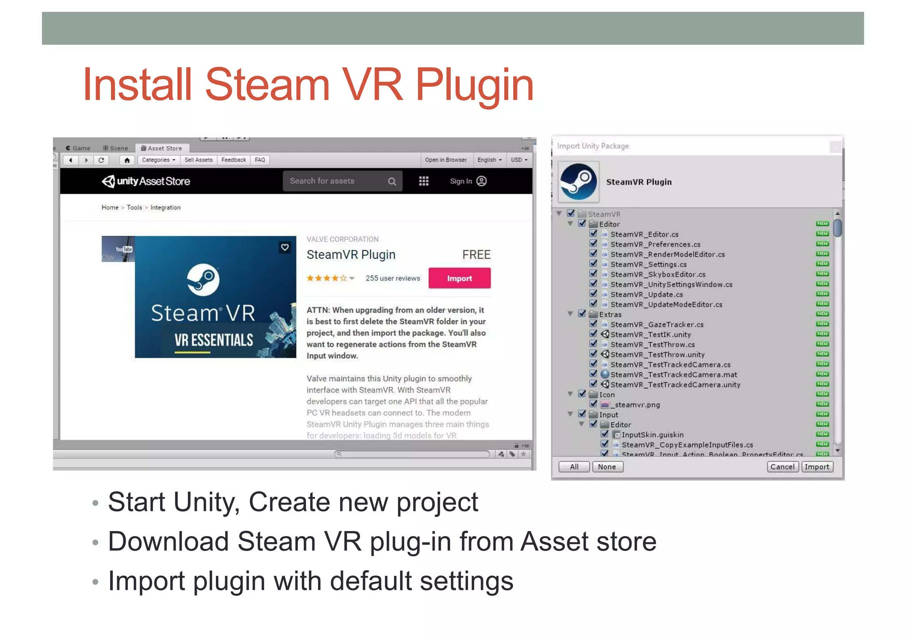Uncheck the Input folder checkbox
The image size is (906, 640).
[582, 414]
